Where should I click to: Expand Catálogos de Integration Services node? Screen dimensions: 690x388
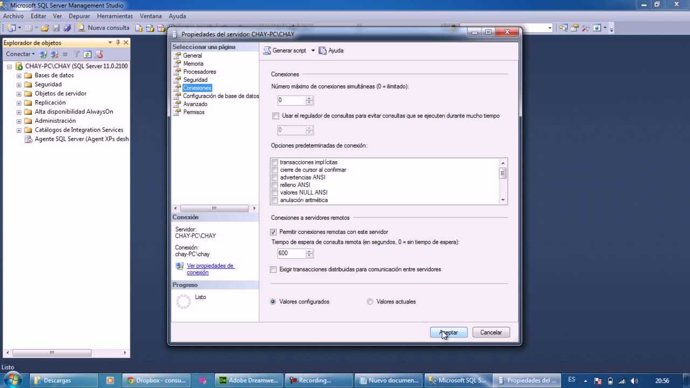pos(19,130)
